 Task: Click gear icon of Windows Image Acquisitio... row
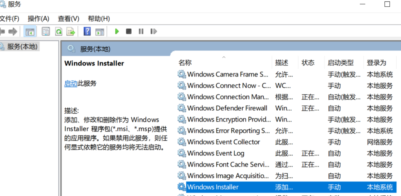click(x=181, y=176)
